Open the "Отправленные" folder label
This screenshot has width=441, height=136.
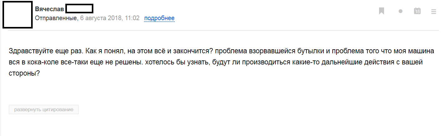56,18
